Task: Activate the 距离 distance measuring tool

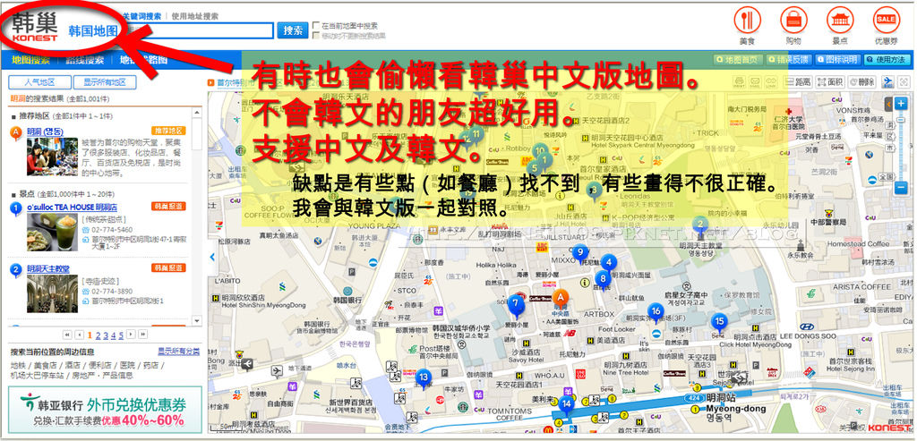Action: coord(800,81)
